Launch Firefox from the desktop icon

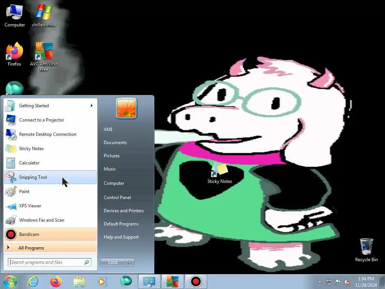point(15,54)
